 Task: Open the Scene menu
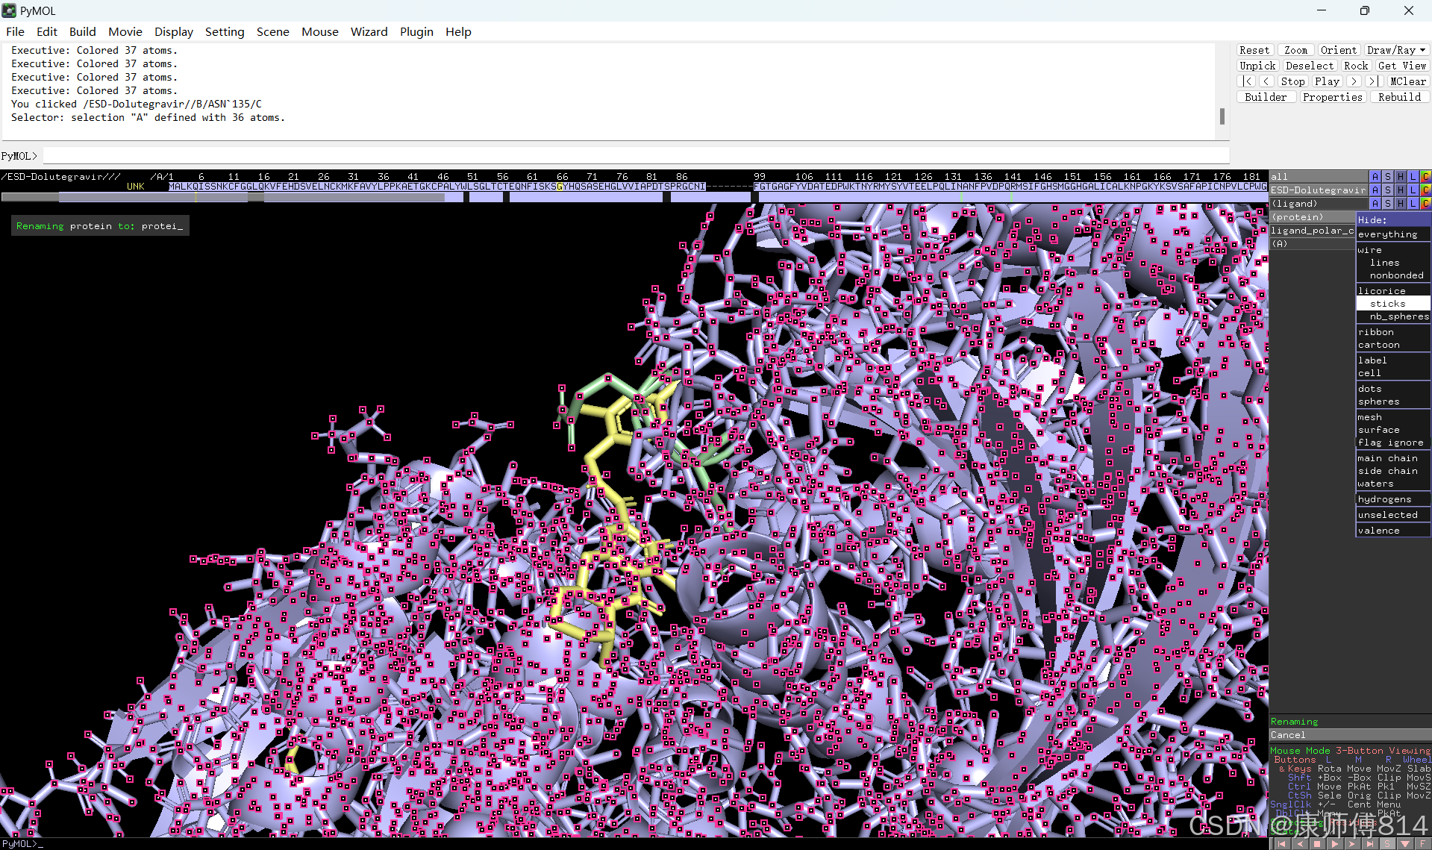[x=272, y=31]
